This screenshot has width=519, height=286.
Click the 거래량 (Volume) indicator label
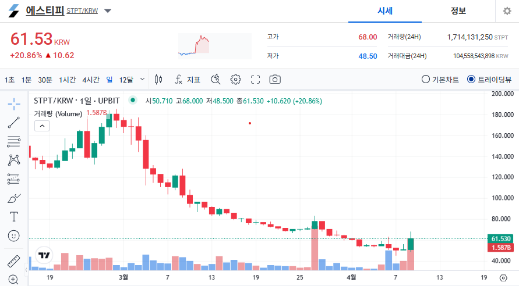pyautogui.click(x=58, y=113)
